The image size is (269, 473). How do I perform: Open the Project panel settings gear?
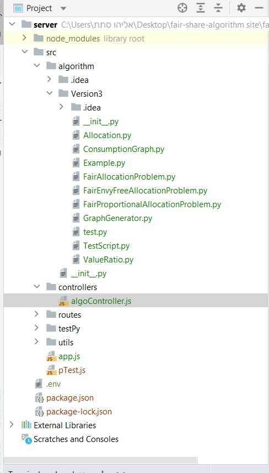tap(241, 8)
